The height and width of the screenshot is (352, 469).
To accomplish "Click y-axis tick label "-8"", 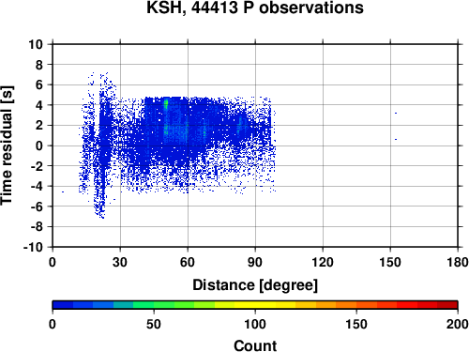I will pos(37,227).
